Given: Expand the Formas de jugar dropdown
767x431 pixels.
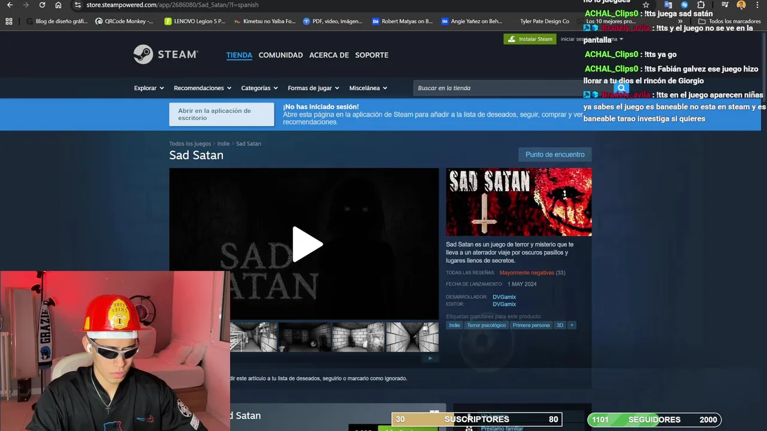Looking at the screenshot, I should click(313, 88).
